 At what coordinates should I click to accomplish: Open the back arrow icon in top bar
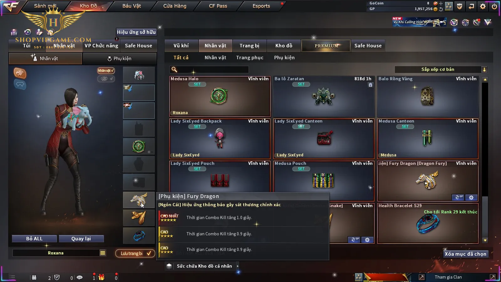(x=471, y=6)
